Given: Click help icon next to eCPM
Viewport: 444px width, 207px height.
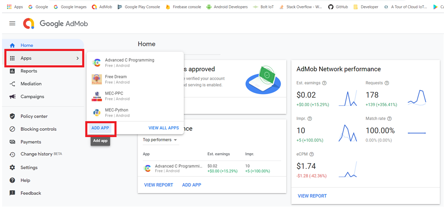Looking at the screenshot, I should pyautogui.click(x=311, y=154).
